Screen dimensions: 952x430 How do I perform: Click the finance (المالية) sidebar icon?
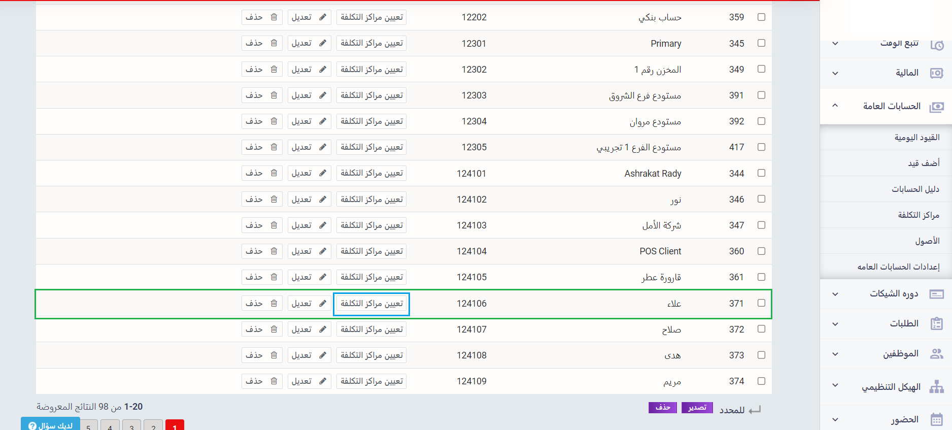[936, 73]
